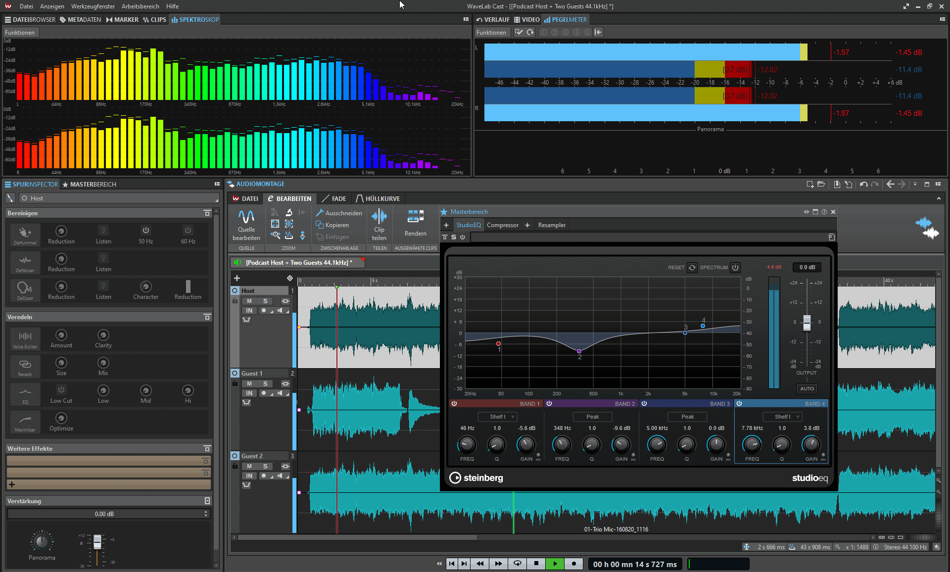Open the Funktionen dropdown in Pegelmeter
This screenshot has height=572, width=950.
click(492, 32)
